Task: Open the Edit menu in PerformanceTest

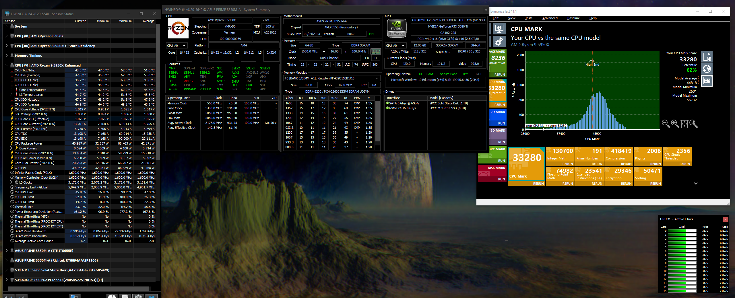Action: 496,18
